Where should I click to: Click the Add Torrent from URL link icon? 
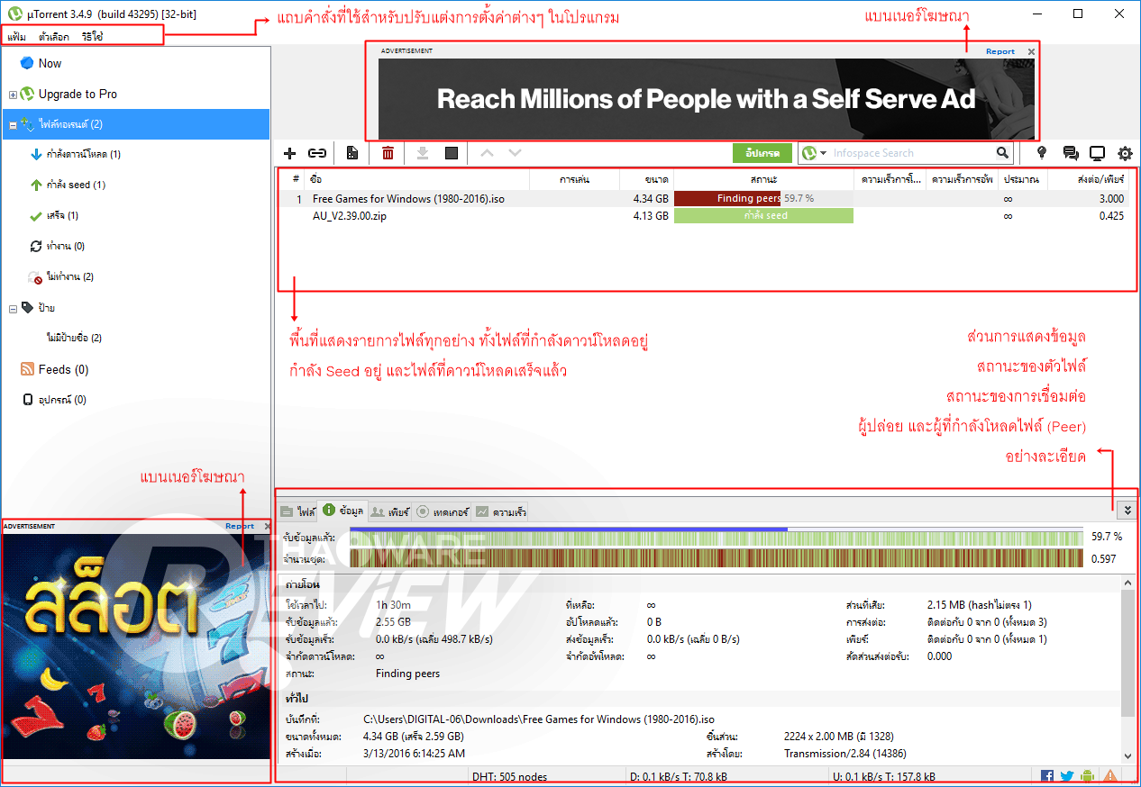[317, 153]
